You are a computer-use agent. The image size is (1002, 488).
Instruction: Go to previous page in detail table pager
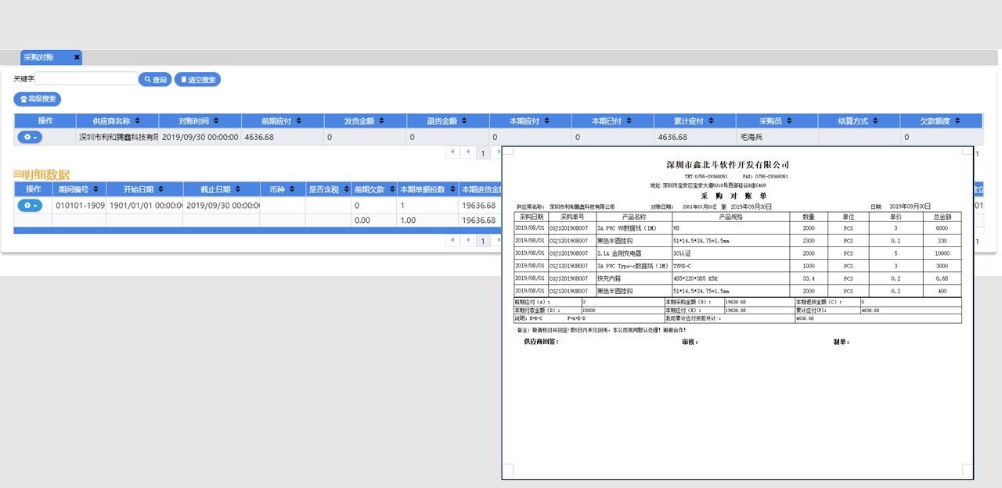click(x=468, y=240)
